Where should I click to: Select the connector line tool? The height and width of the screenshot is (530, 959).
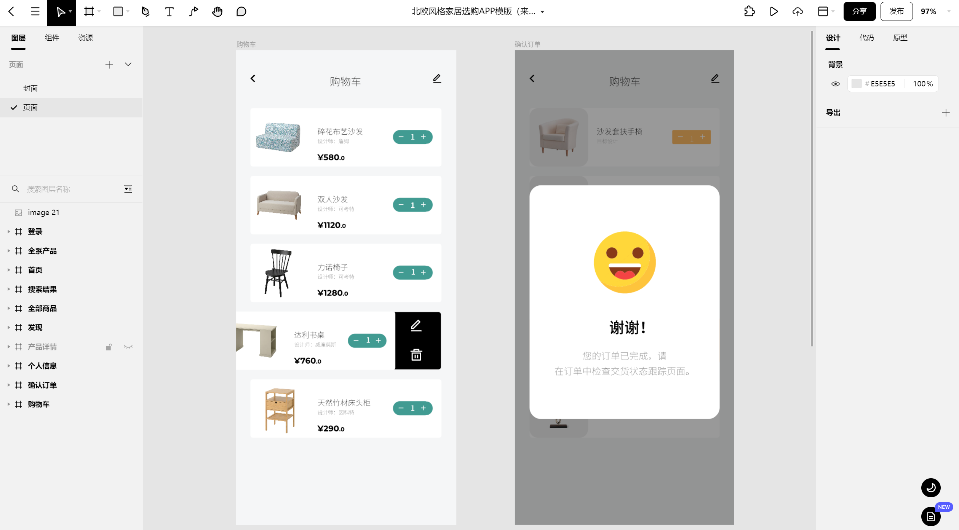click(193, 11)
